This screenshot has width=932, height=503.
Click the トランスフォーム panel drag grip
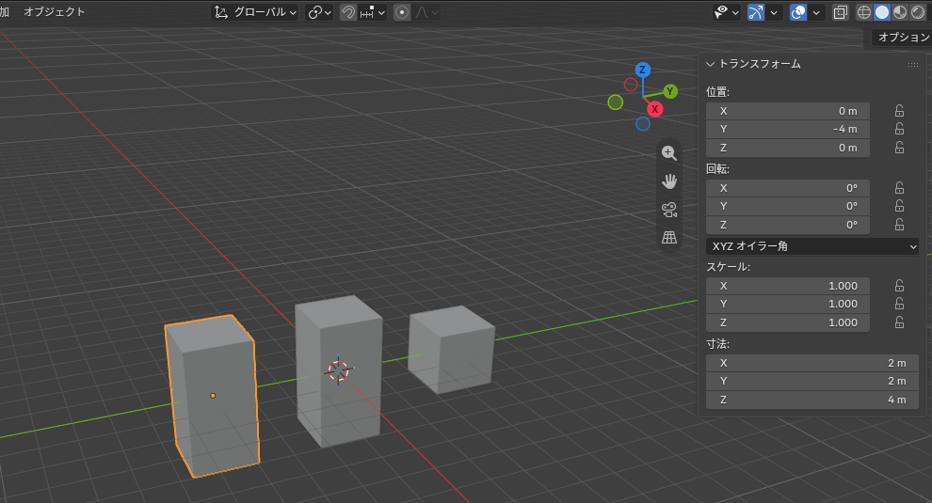click(913, 65)
